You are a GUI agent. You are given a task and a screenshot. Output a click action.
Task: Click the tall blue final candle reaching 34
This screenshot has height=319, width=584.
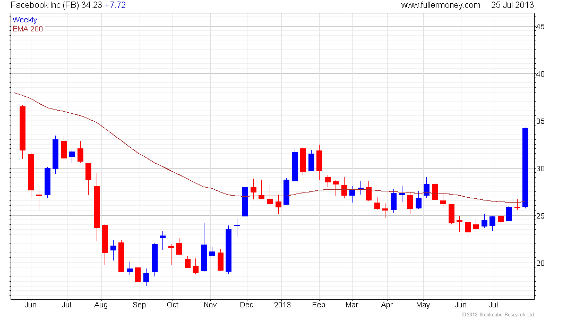click(525, 167)
